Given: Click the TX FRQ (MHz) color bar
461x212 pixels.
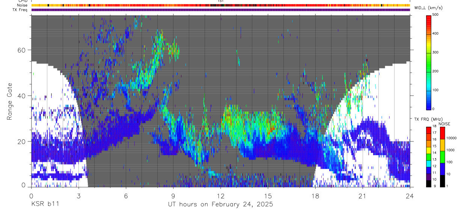Looking at the screenshot, I should pyautogui.click(x=429, y=157).
